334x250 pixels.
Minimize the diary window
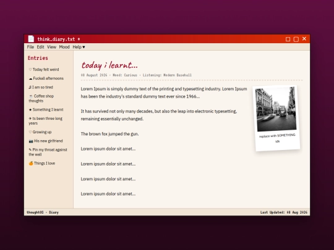click(x=288, y=39)
